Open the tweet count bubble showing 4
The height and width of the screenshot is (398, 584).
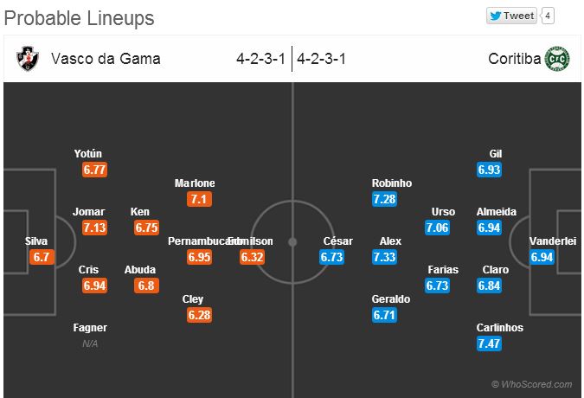pos(548,16)
